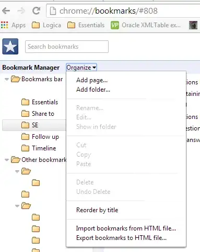Choose Add page... from the Organize menu
The height and width of the screenshot is (252, 200).
click(92, 80)
